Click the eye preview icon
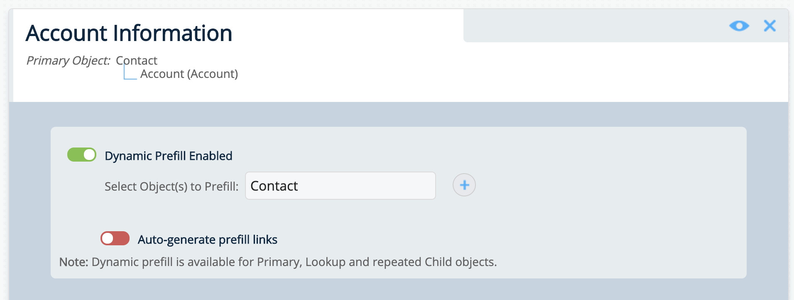The height and width of the screenshot is (300, 794). click(x=739, y=26)
